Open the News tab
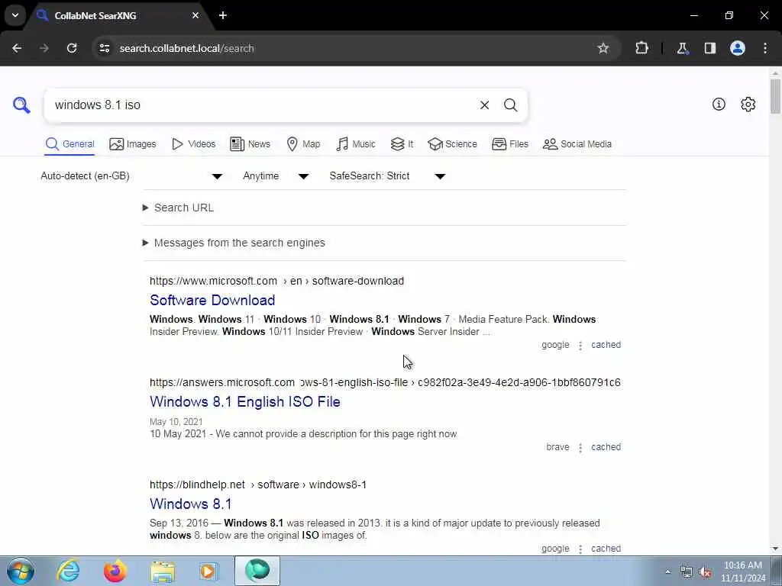 click(250, 144)
